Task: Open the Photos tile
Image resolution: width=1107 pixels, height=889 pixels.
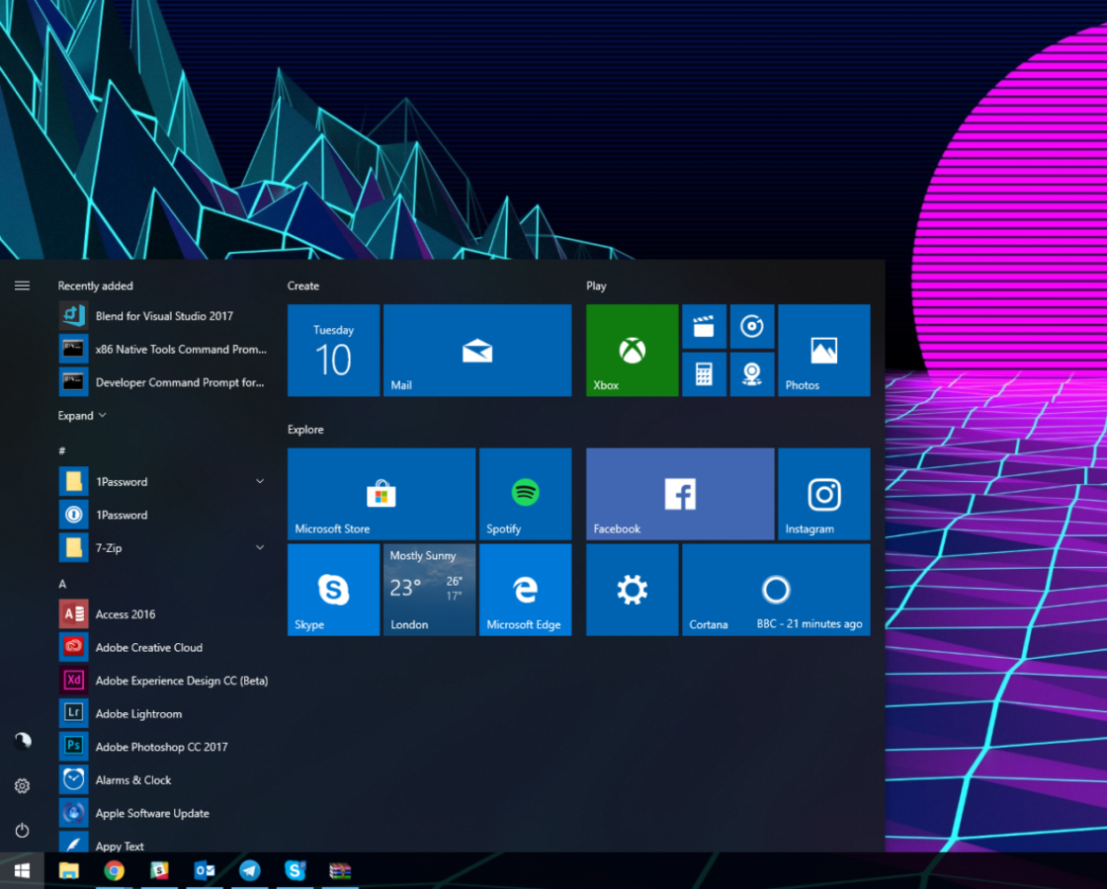Action: pyautogui.click(x=824, y=351)
